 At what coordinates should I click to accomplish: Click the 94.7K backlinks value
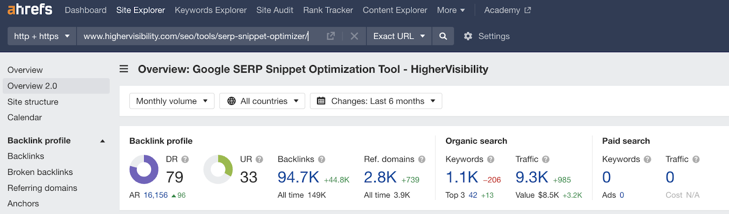click(298, 177)
